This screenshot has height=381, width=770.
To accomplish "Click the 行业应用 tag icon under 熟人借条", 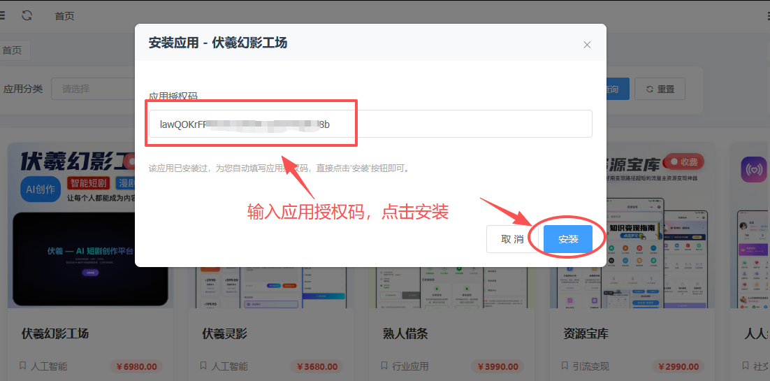I will click(x=384, y=366).
